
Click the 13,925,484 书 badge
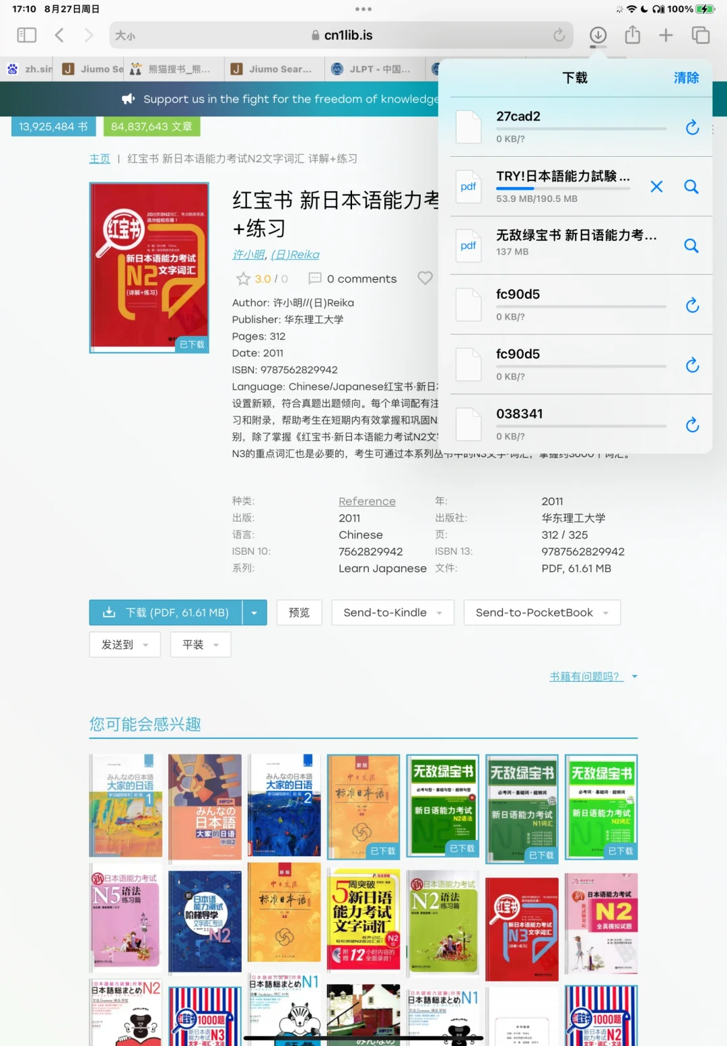pos(53,127)
